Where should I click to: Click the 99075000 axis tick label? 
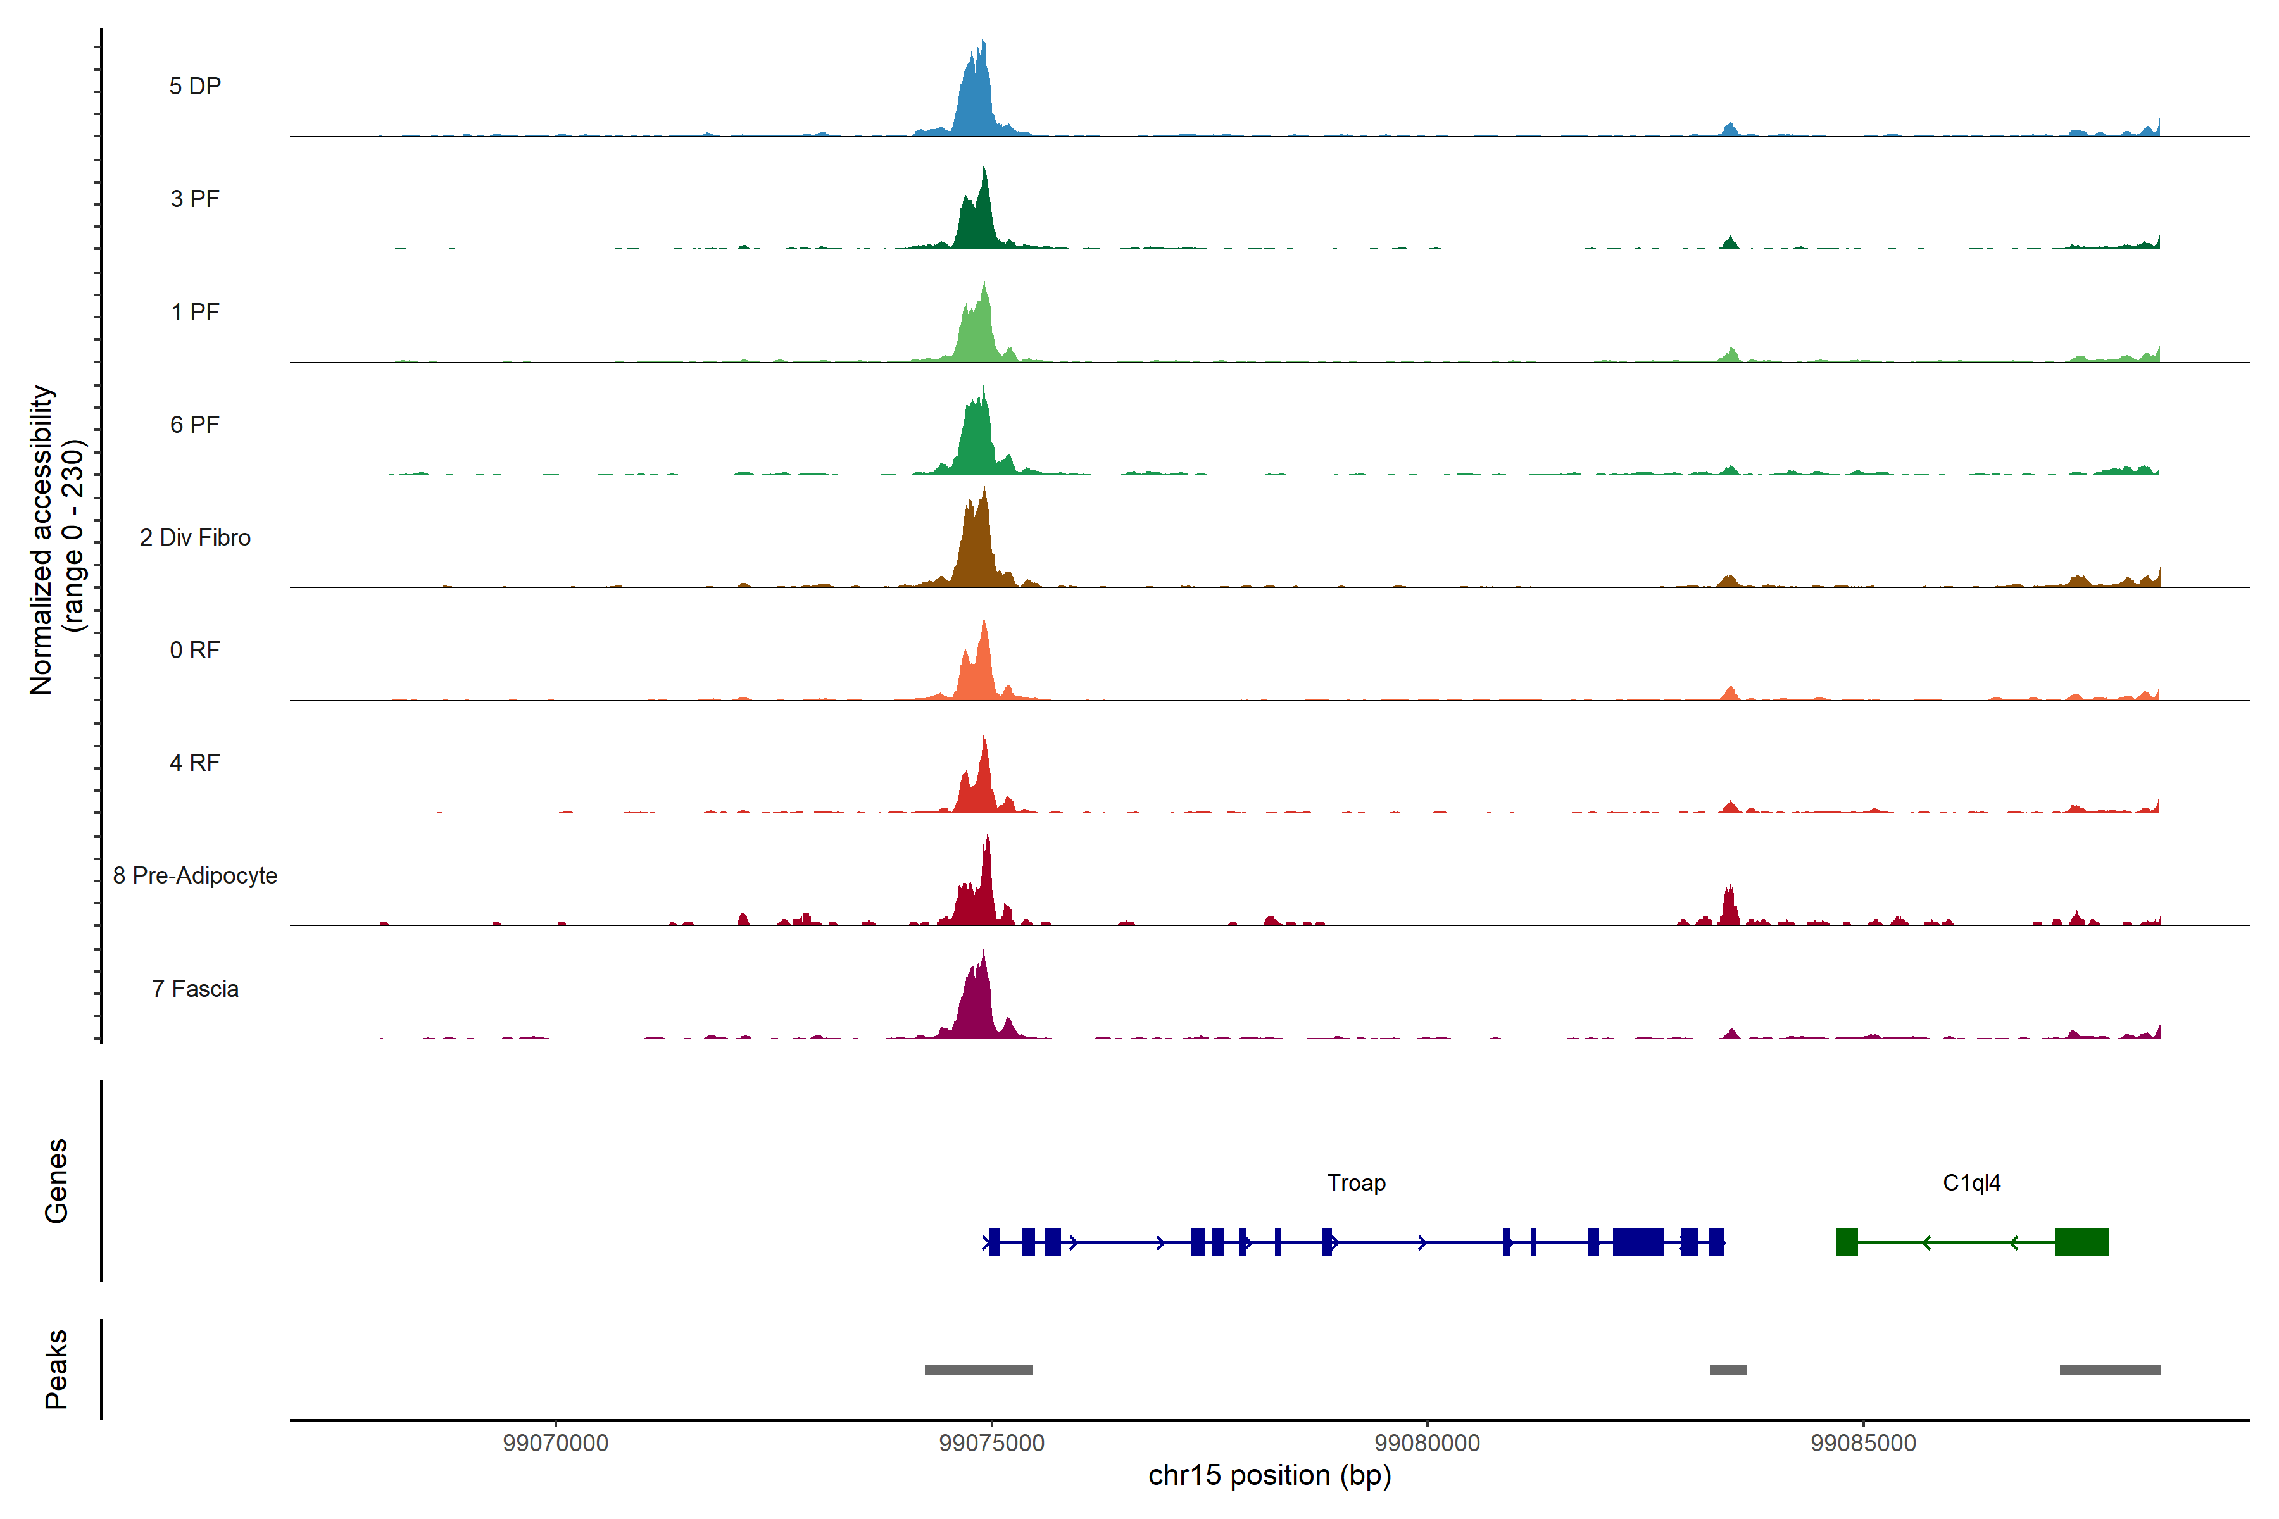991,1444
